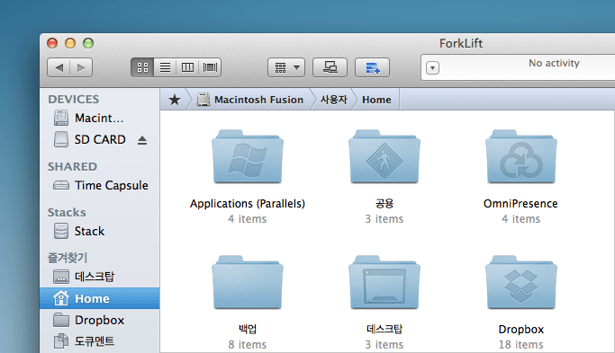
Task: Click the "8 items" label under 백업
Action: tap(248, 344)
